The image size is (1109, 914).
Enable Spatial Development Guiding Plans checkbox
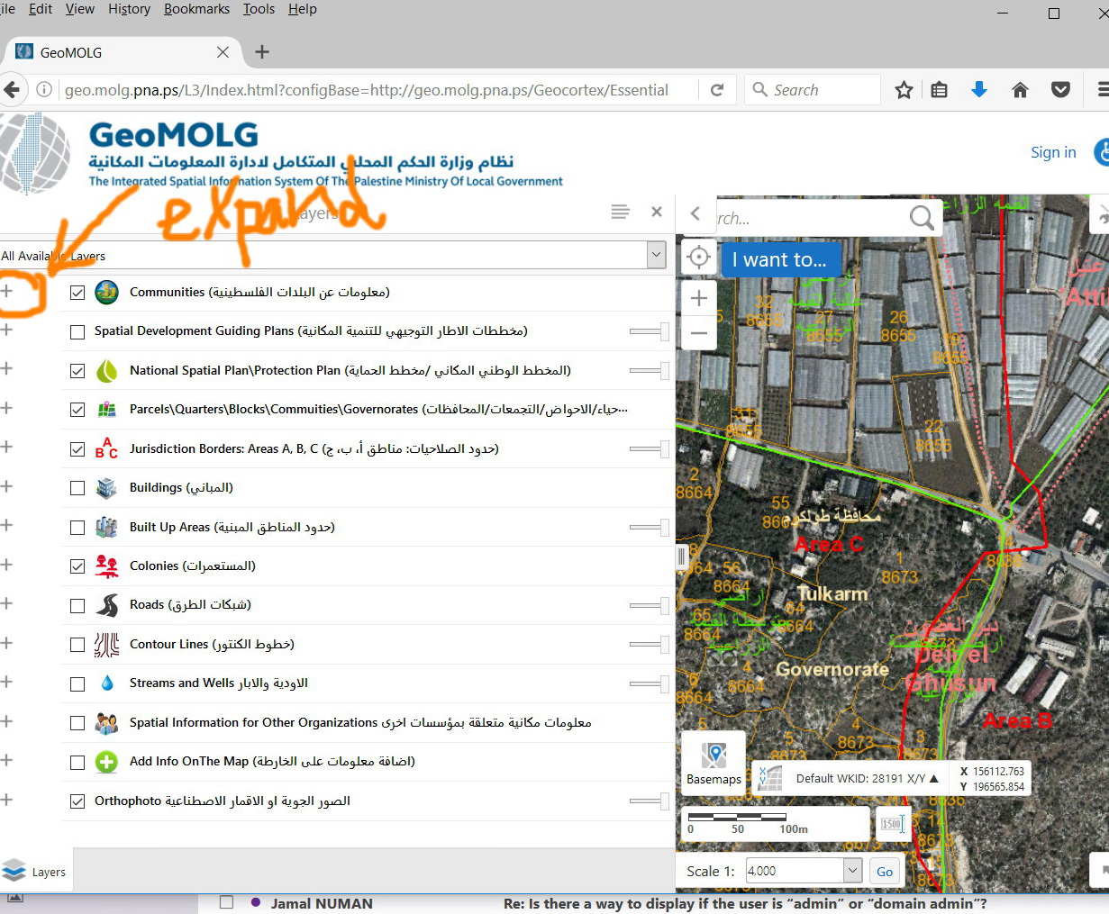77,331
